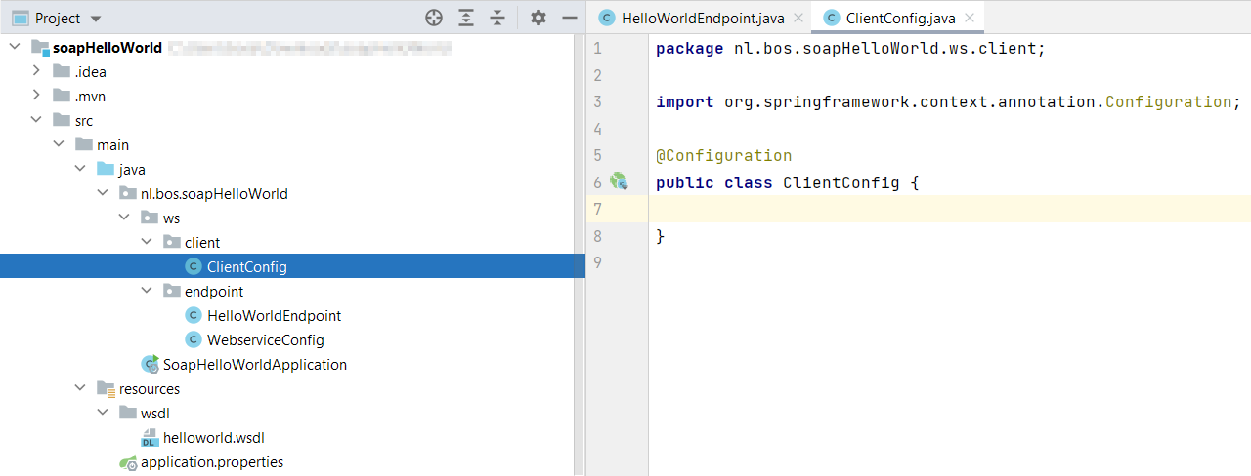Open the Project view dropdown
The height and width of the screenshot is (476, 1251).
click(x=95, y=19)
